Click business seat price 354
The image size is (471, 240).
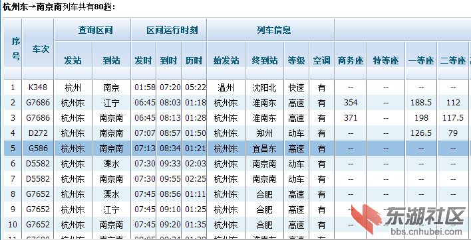pyautogui.click(x=351, y=103)
